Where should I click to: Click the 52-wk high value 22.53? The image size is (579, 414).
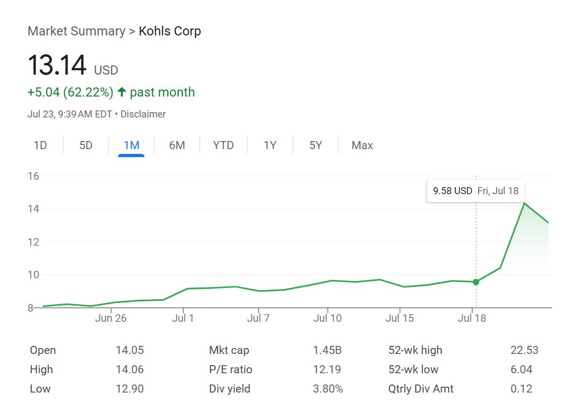[x=524, y=350]
